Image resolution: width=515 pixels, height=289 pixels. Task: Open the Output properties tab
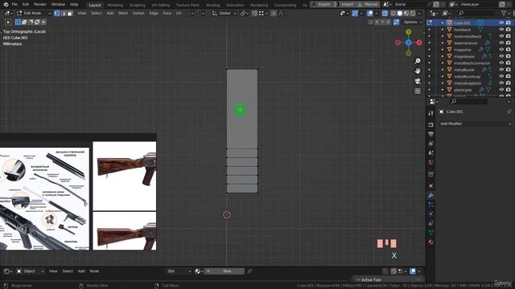coord(431,134)
